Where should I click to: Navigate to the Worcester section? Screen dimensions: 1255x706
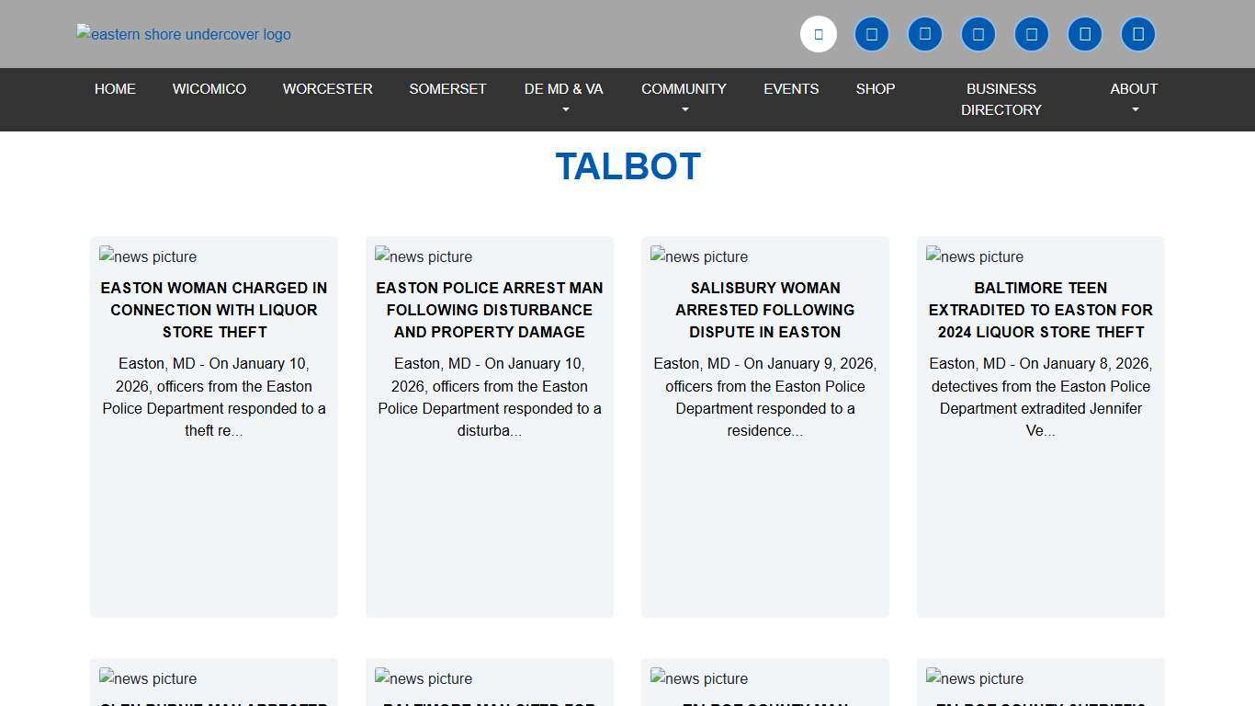327,89
